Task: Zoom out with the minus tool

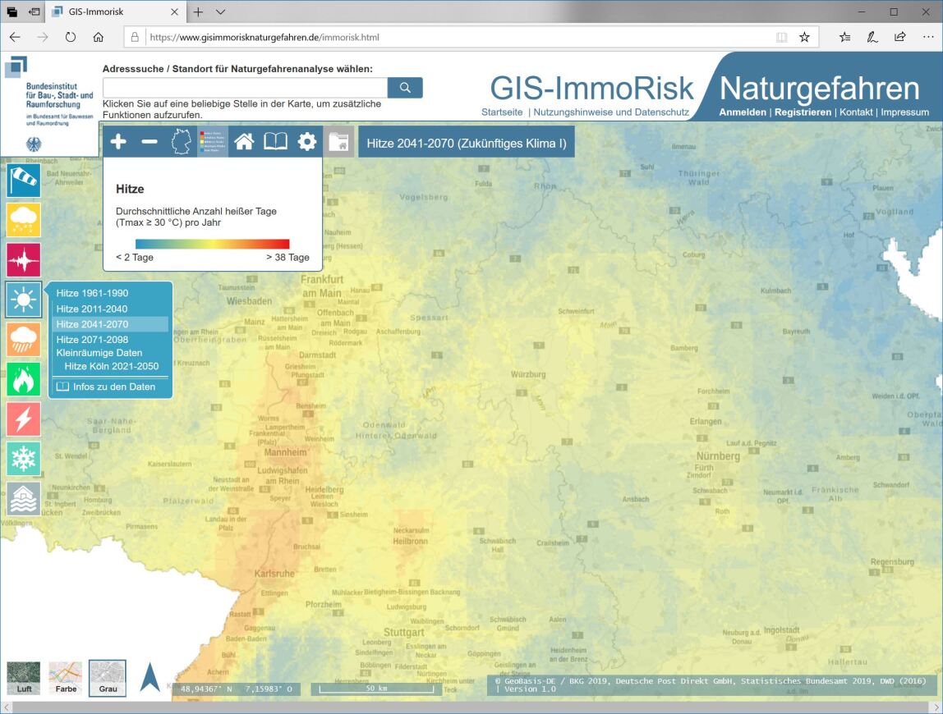Action: (149, 142)
